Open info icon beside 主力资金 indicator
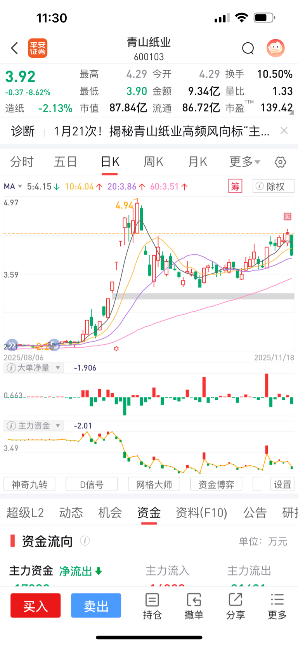Viewport: 298px width, 645px height. (x=11, y=426)
